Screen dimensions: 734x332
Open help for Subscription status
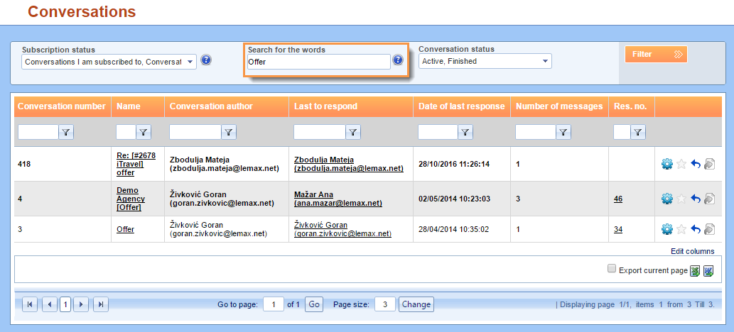click(206, 60)
